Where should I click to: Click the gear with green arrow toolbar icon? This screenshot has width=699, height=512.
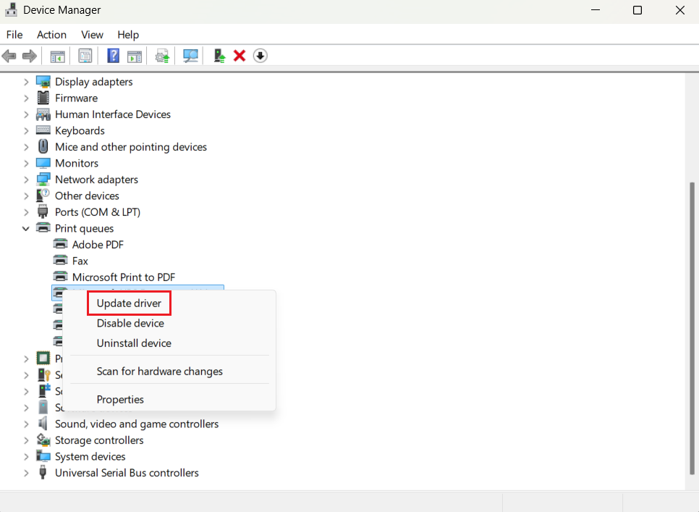click(x=163, y=56)
